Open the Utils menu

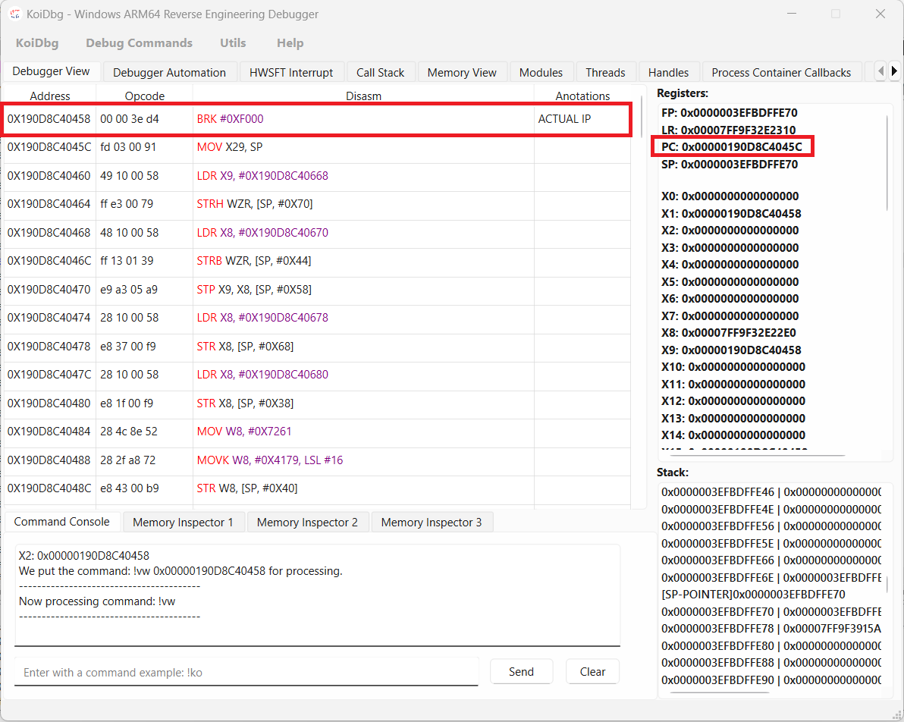pyautogui.click(x=233, y=43)
